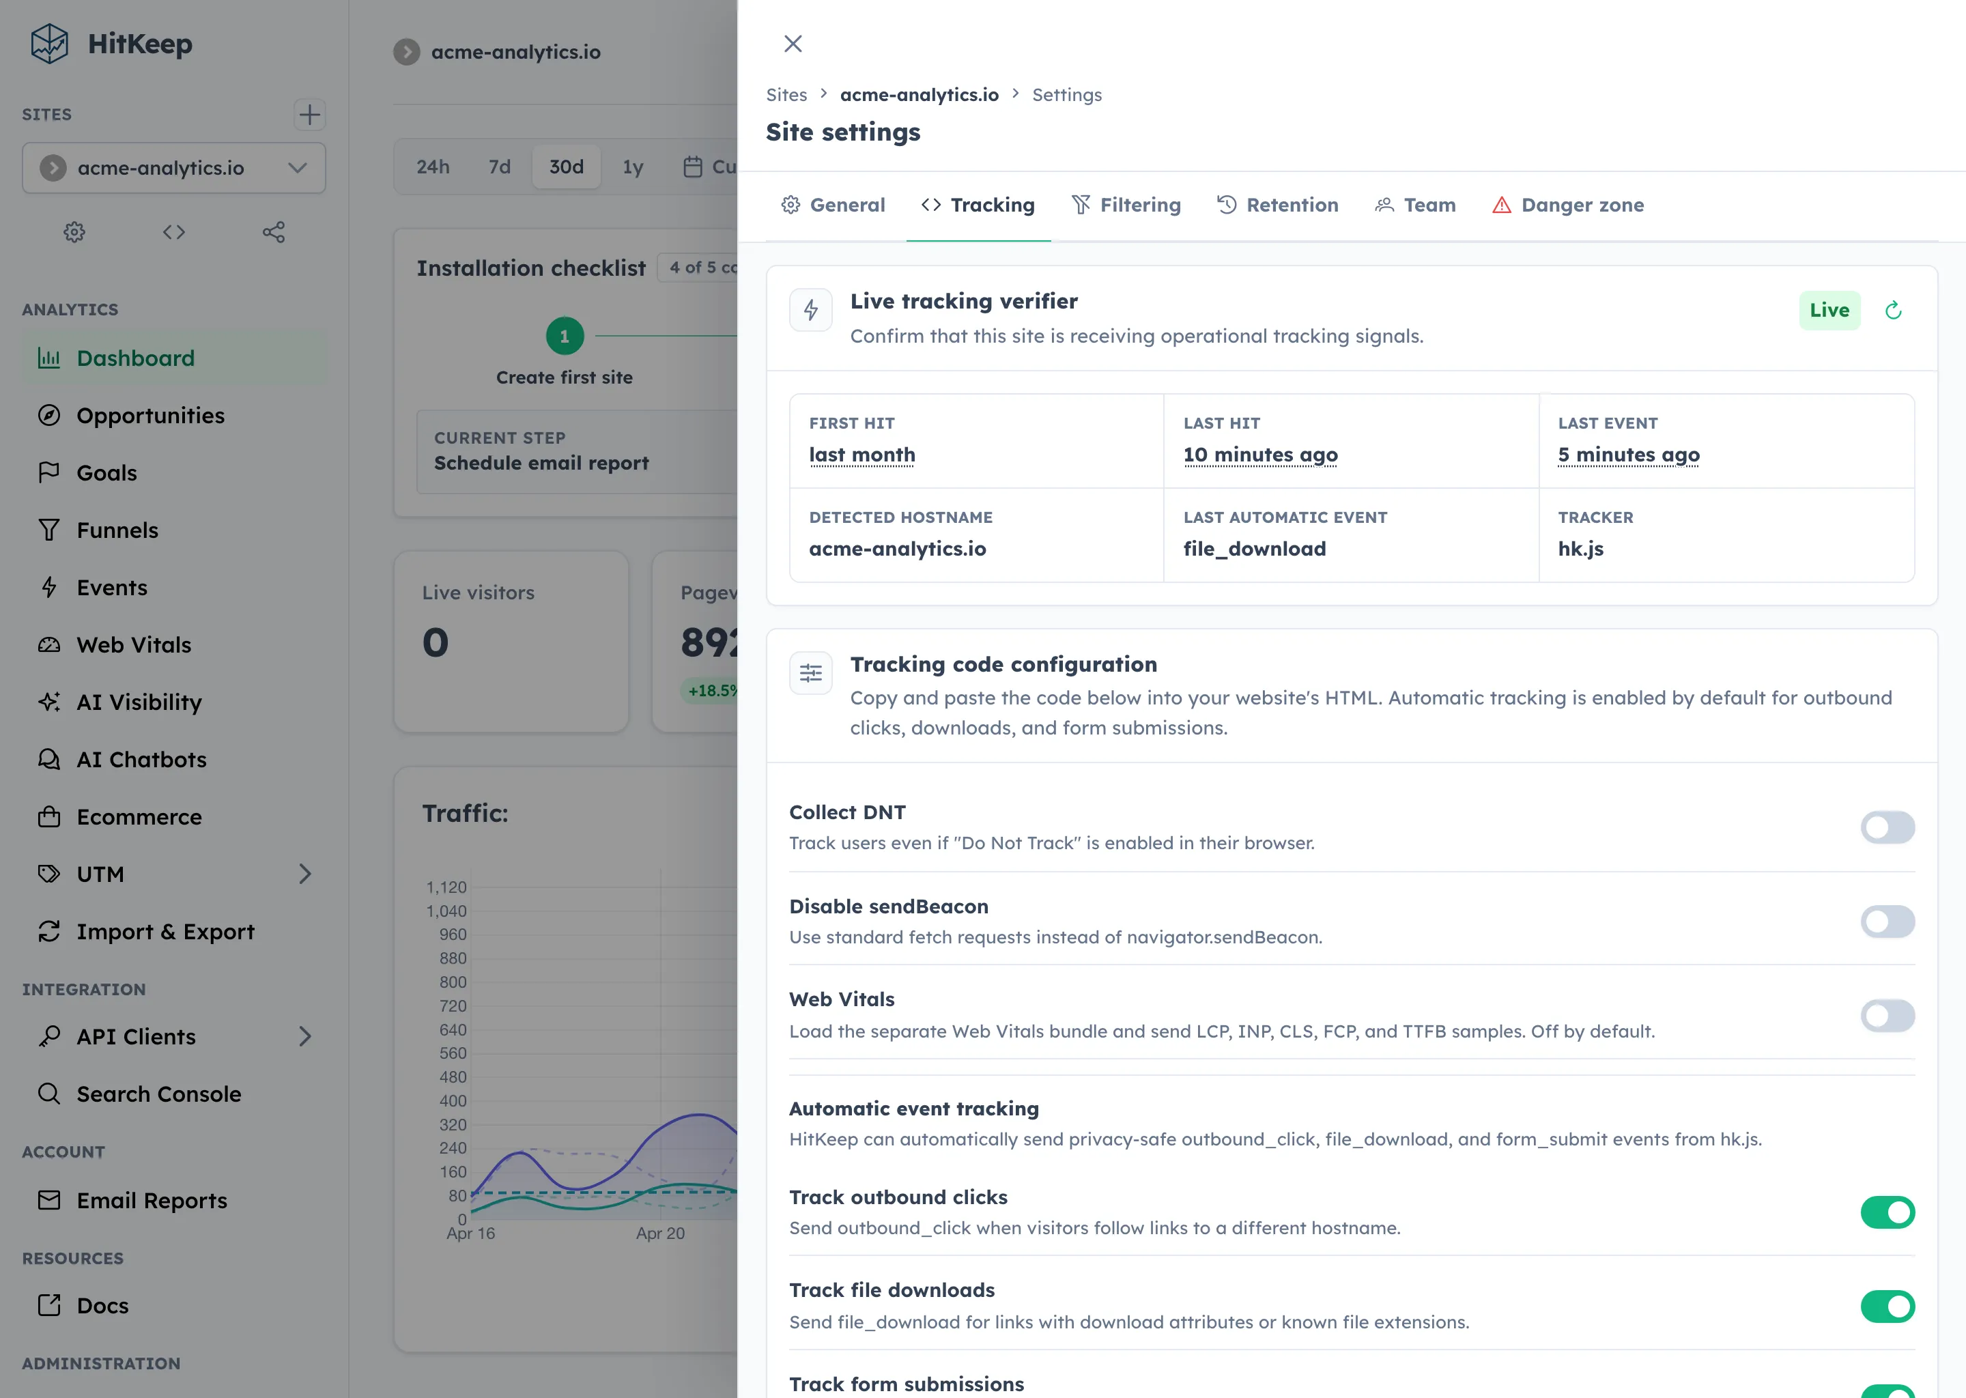The height and width of the screenshot is (1398, 1966).
Task: Open tracking code icon in sidebar
Action: pyautogui.click(x=174, y=231)
